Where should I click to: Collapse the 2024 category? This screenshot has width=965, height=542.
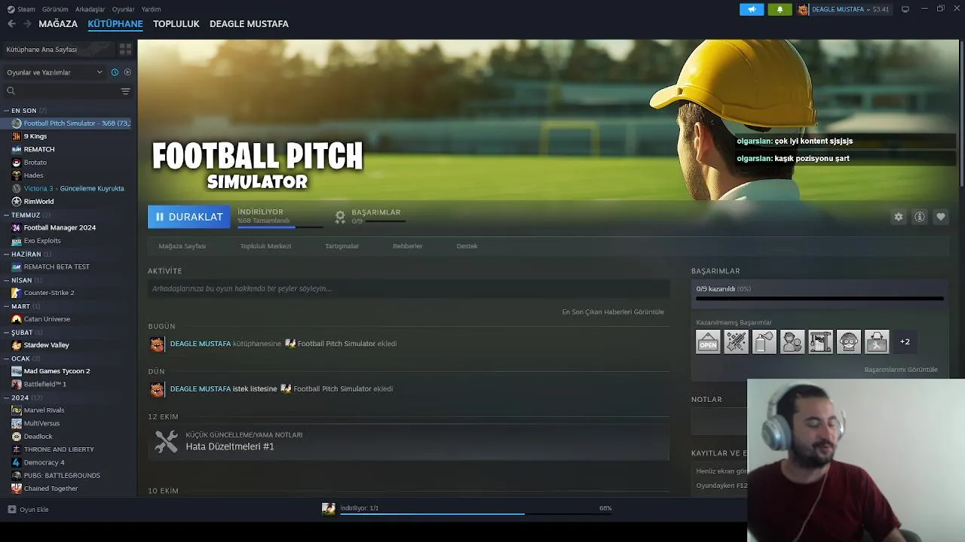[x=6, y=397]
